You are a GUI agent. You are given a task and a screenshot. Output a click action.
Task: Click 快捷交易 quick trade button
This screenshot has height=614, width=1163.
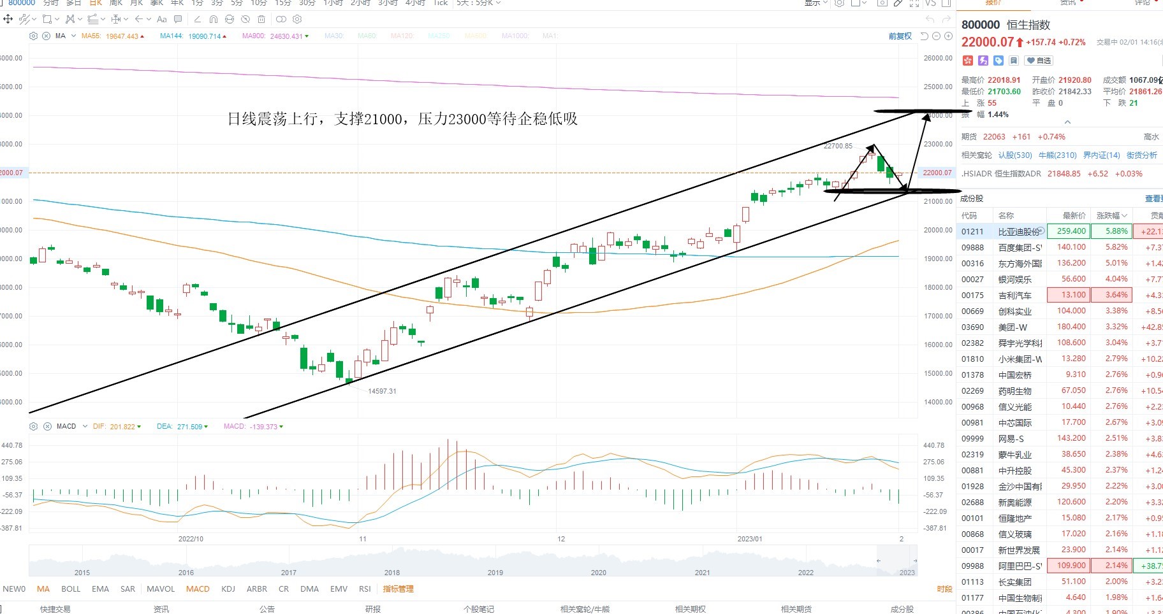tap(55, 609)
